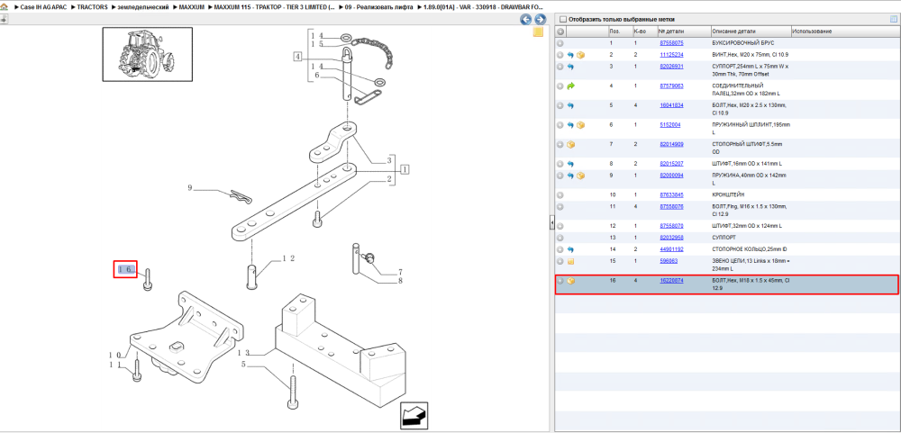Select callout 5 in the diagram
Viewport: 901px width, 433px height.
[243, 364]
